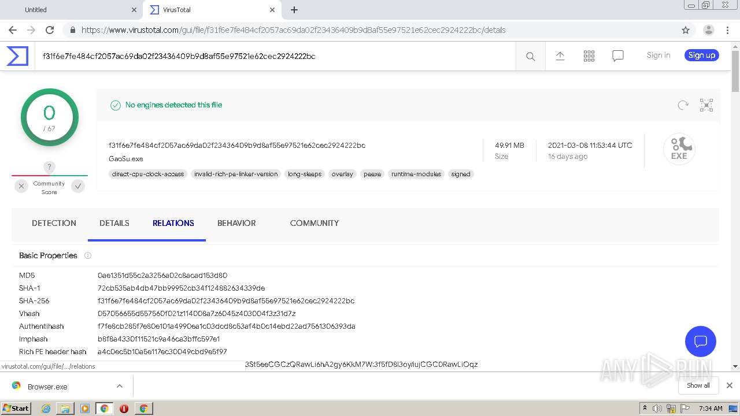Image resolution: width=740 pixels, height=416 pixels.
Task: Click the clock in the system tray
Action: point(710,408)
